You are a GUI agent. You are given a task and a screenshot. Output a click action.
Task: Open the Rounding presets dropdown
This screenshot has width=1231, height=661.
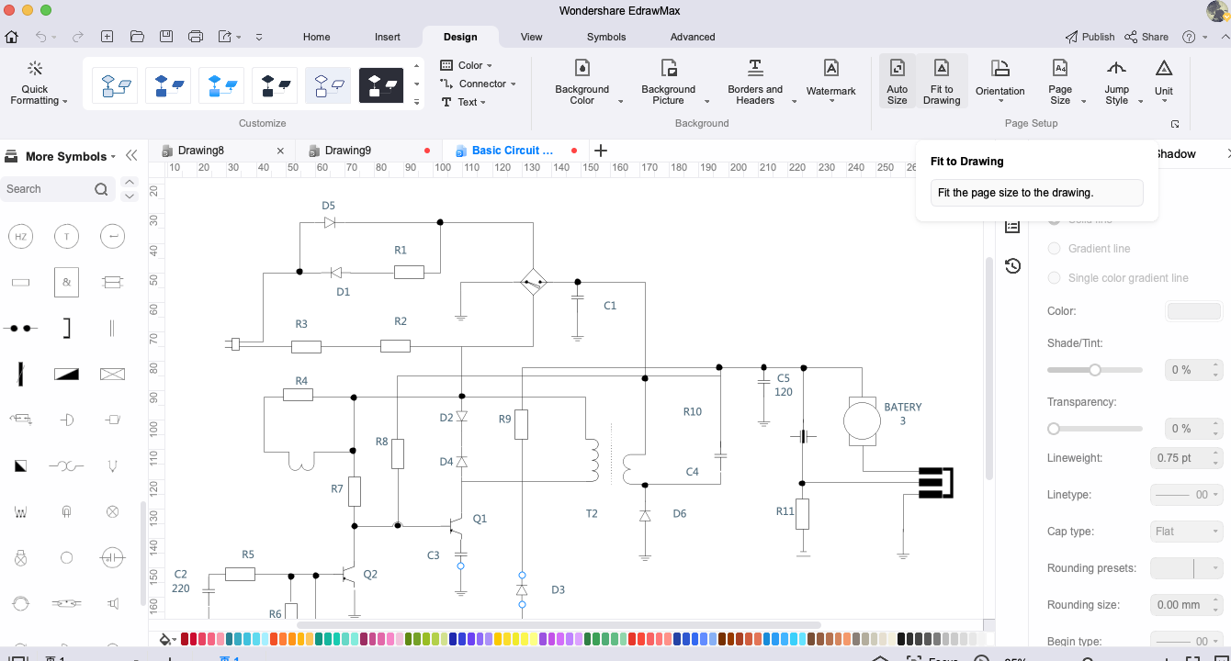pyautogui.click(x=1186, y=568)
